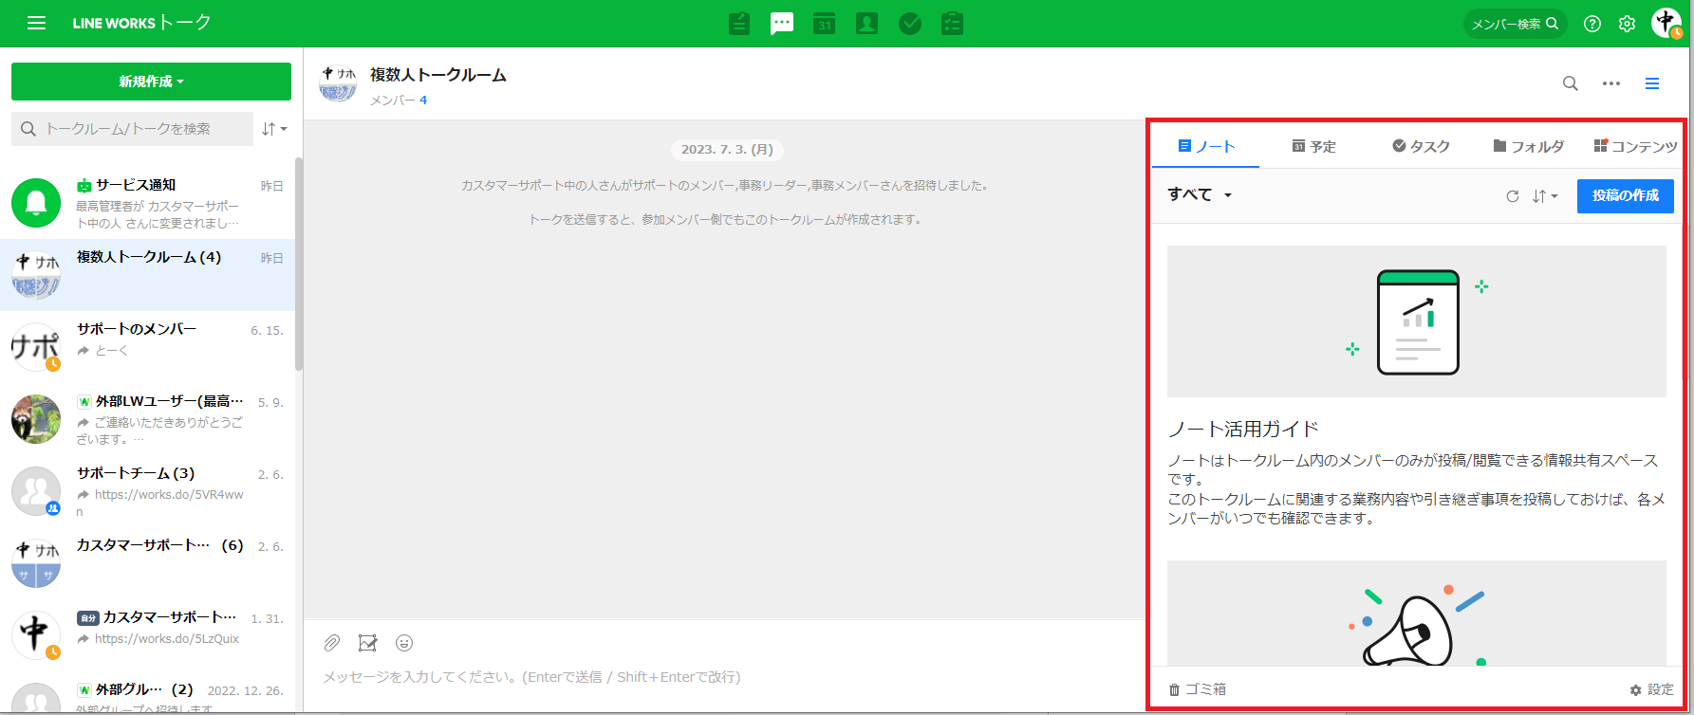Open the すべて filter dropdown
1694x715 pixels.
point(1200,195)
